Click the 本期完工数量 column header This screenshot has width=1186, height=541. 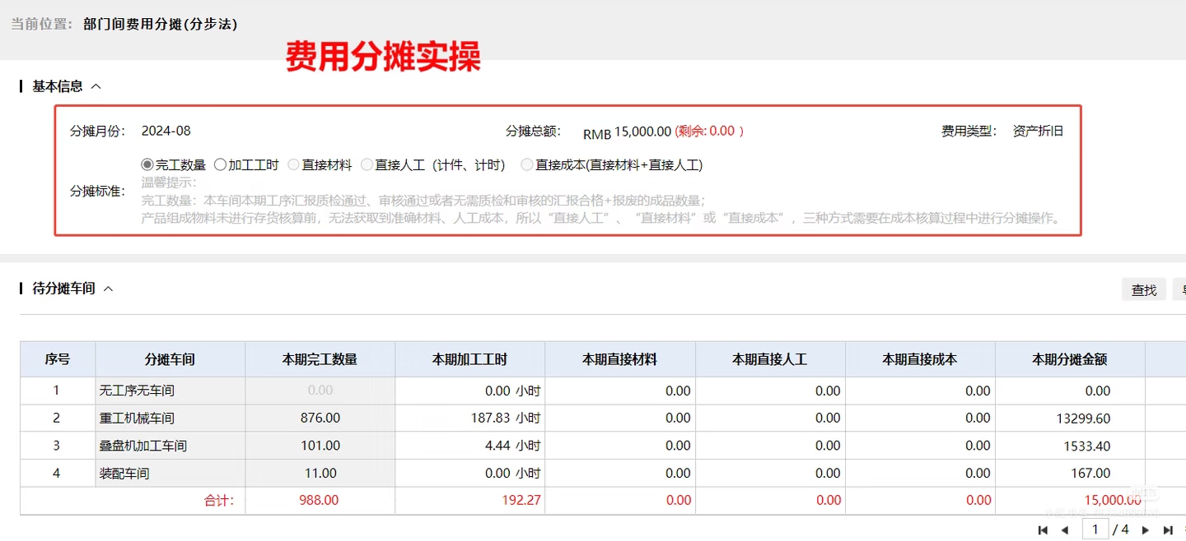click(x=320, y=359)
